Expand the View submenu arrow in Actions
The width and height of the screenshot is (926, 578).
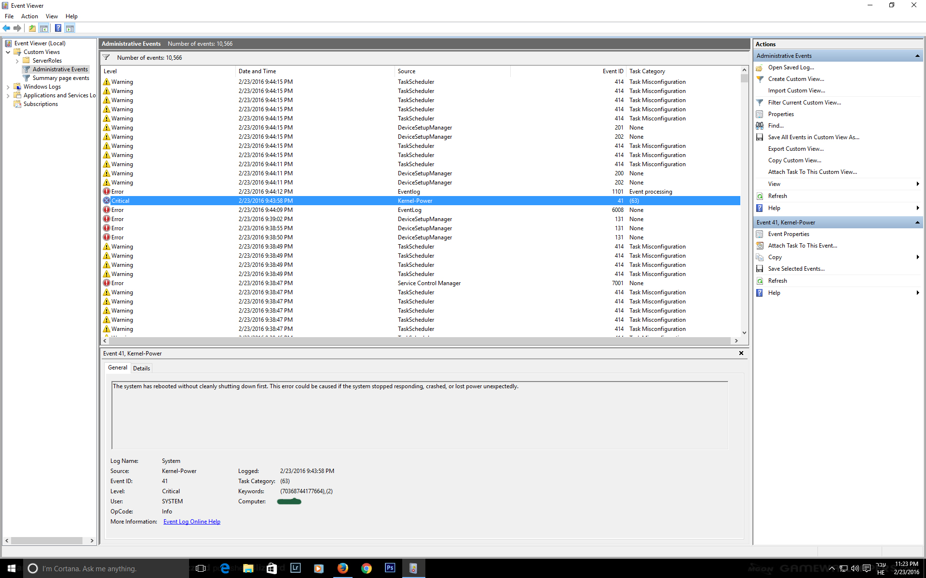coord(917,184)
